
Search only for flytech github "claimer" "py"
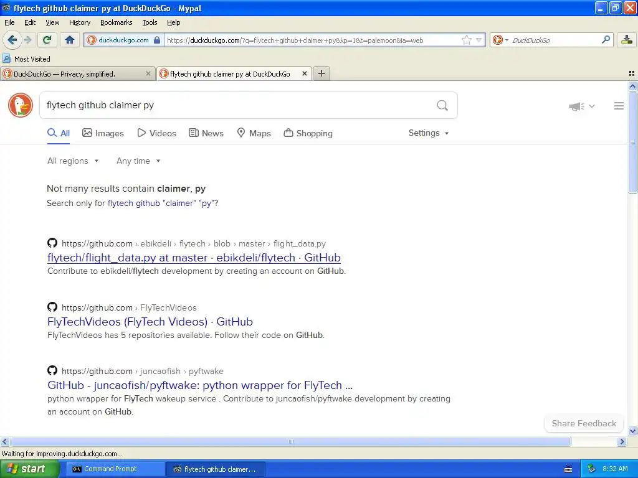coord(161,204)
